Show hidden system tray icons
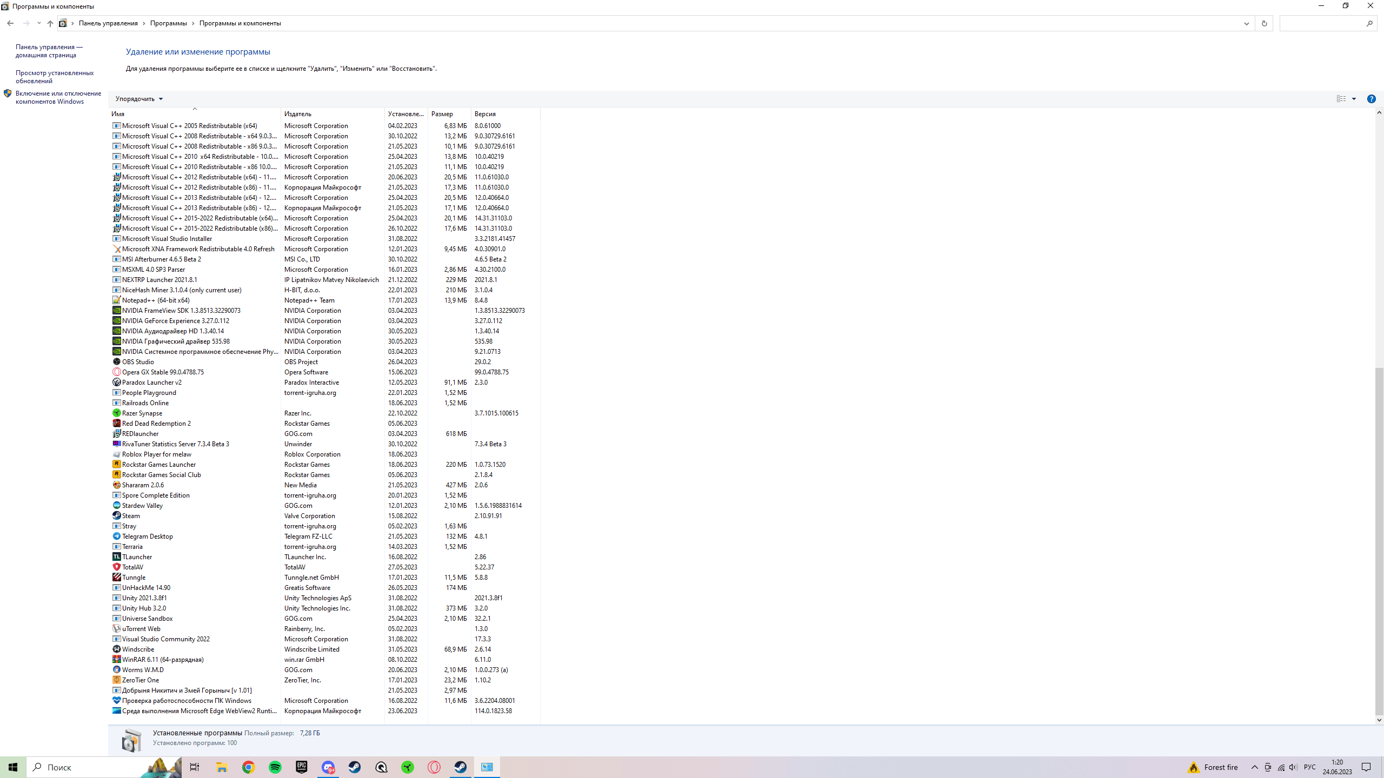The image size is (1384, 778). [1254, 767]
